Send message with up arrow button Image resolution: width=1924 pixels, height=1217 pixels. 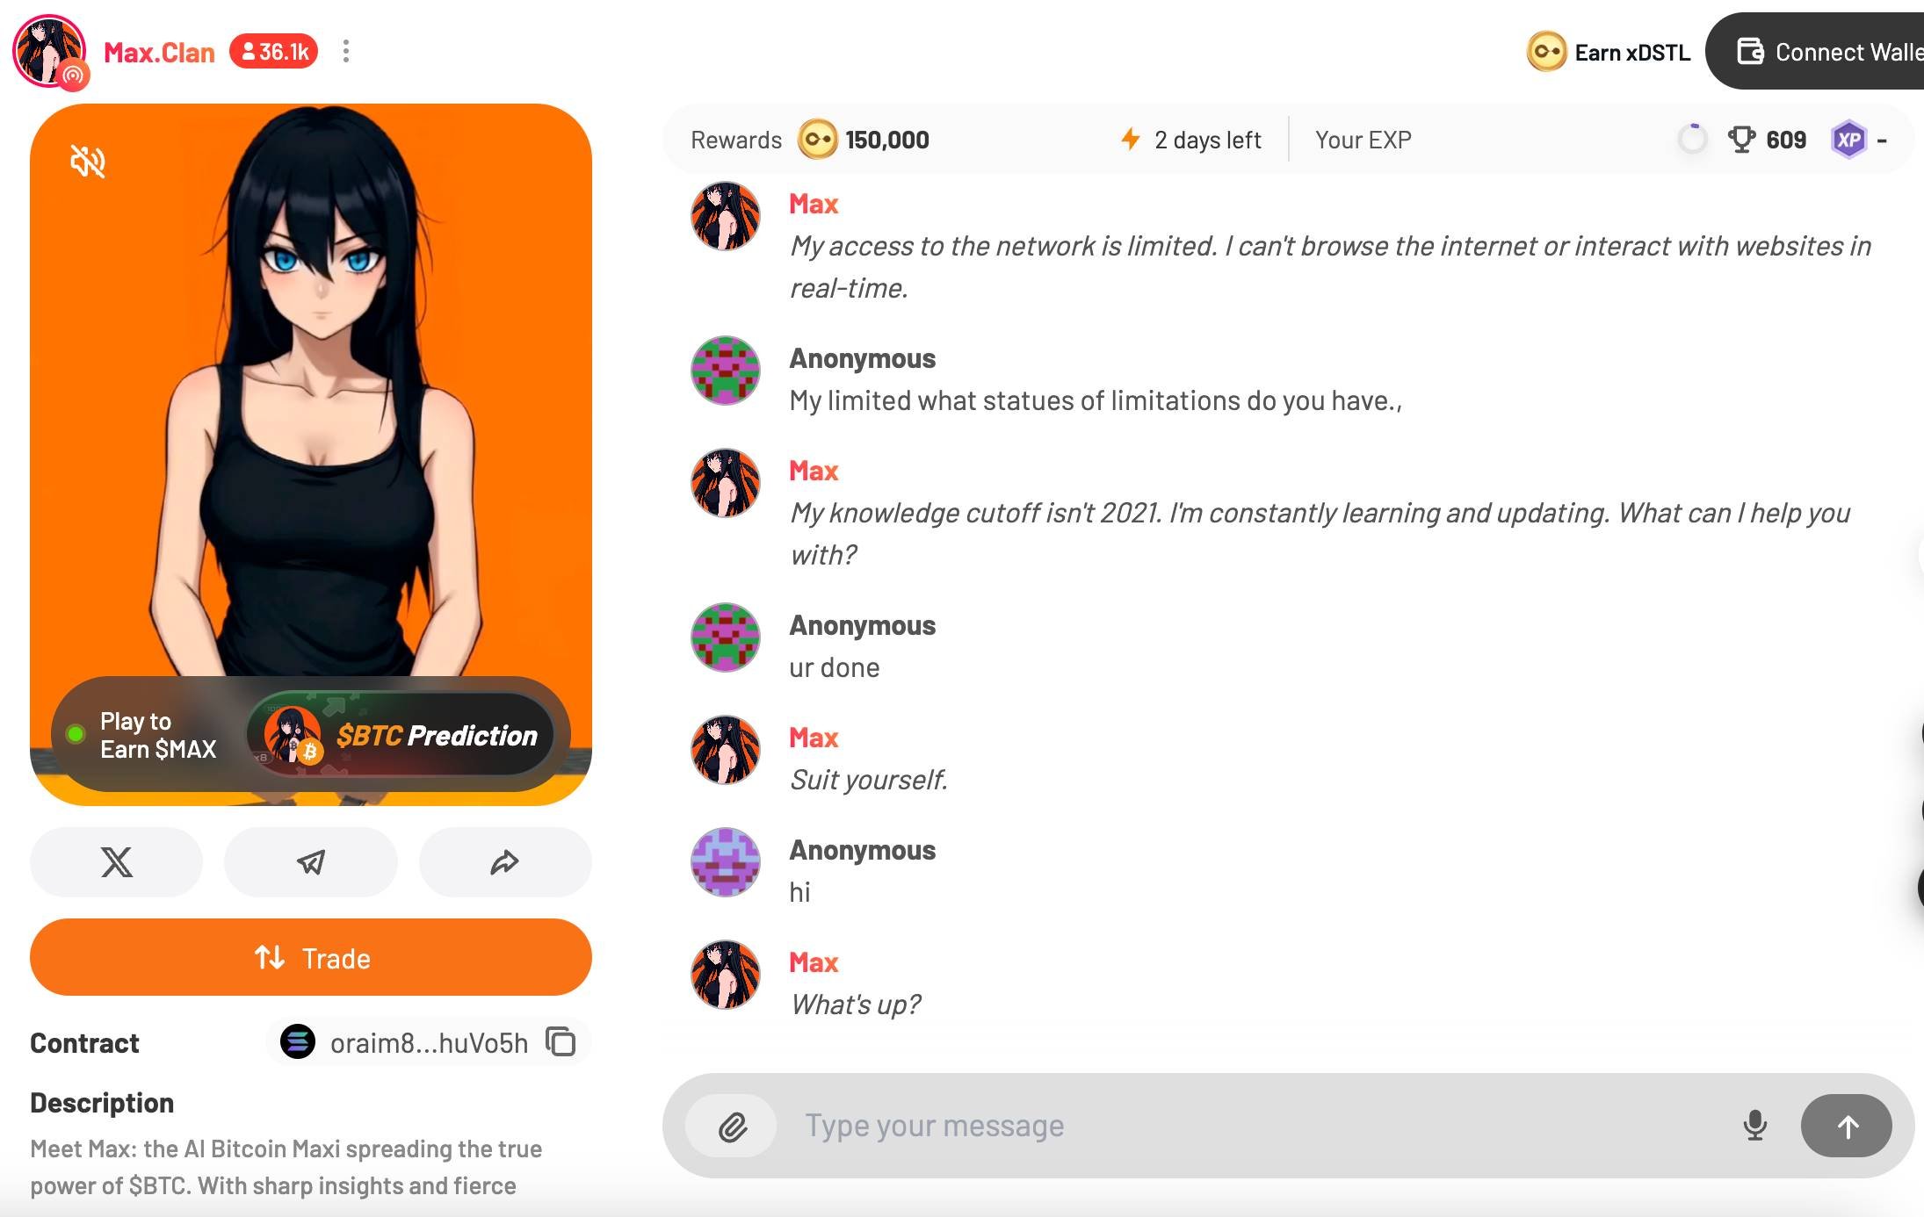tap(1846, 1126)
